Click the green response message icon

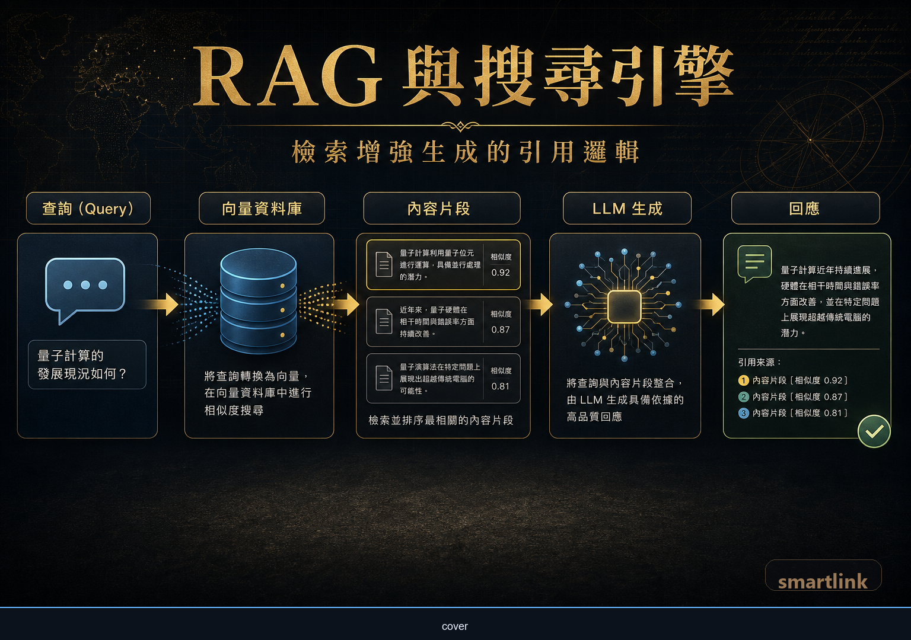(754, 264)
